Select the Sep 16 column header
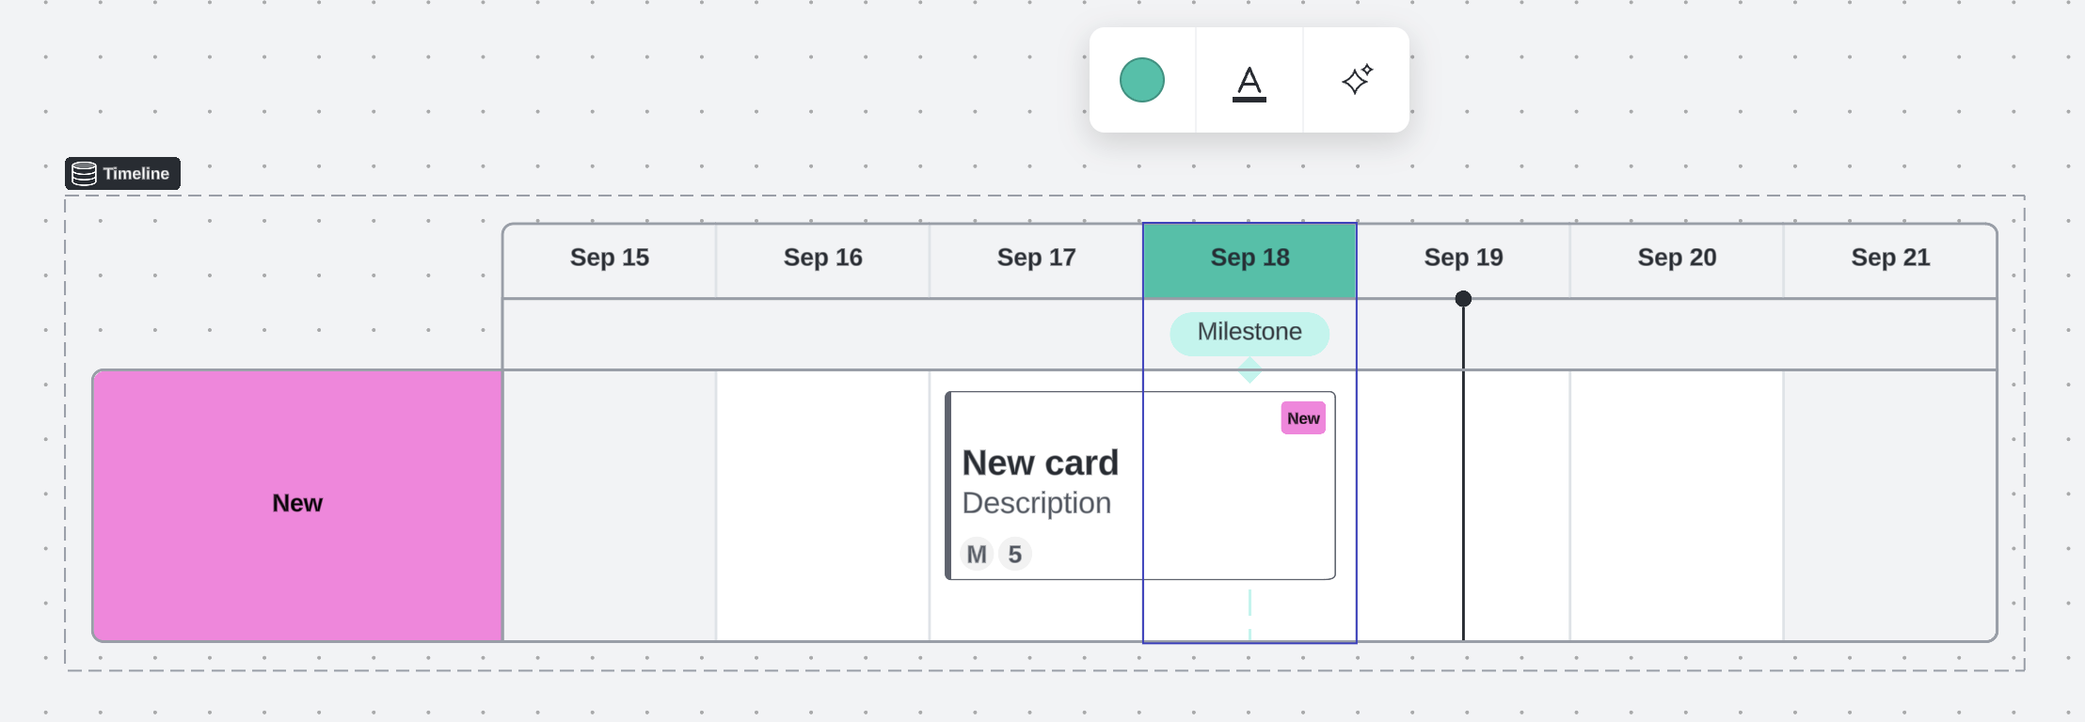 [x=823, y=258]
